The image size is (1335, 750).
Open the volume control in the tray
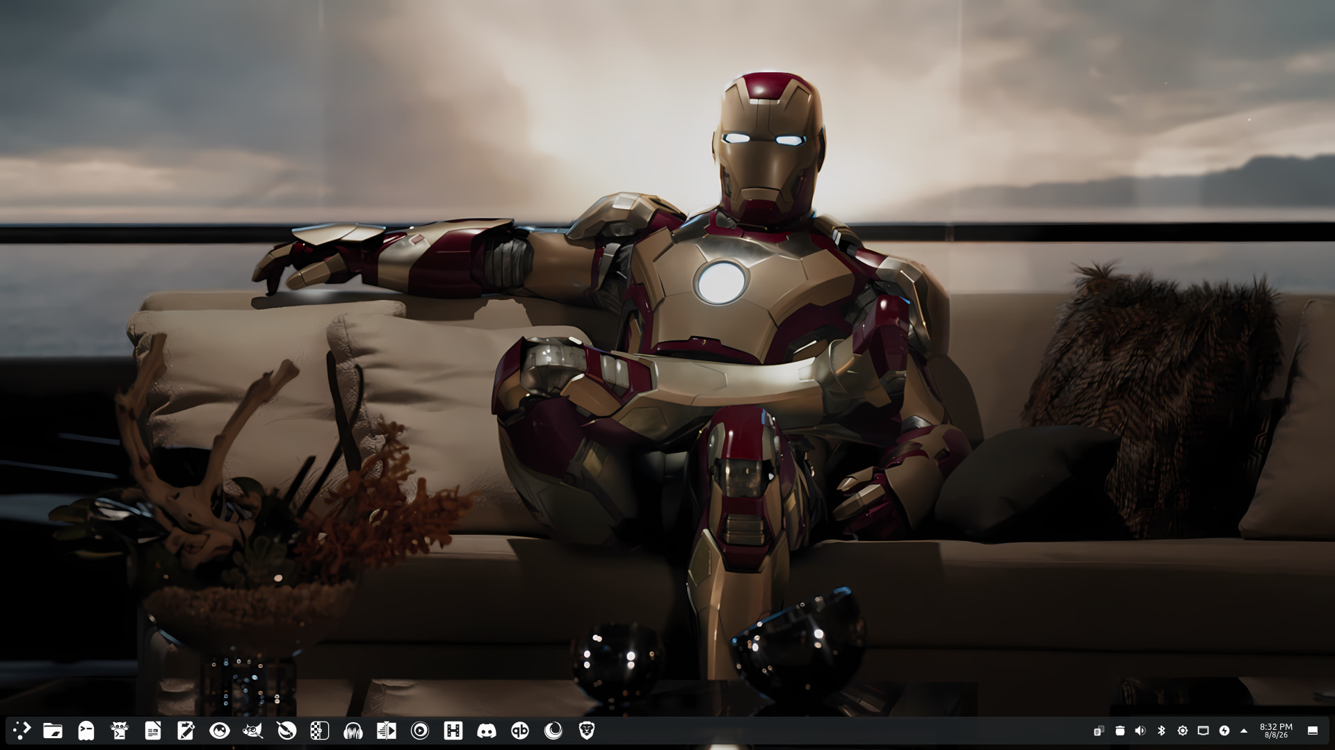pos(1140,731)
